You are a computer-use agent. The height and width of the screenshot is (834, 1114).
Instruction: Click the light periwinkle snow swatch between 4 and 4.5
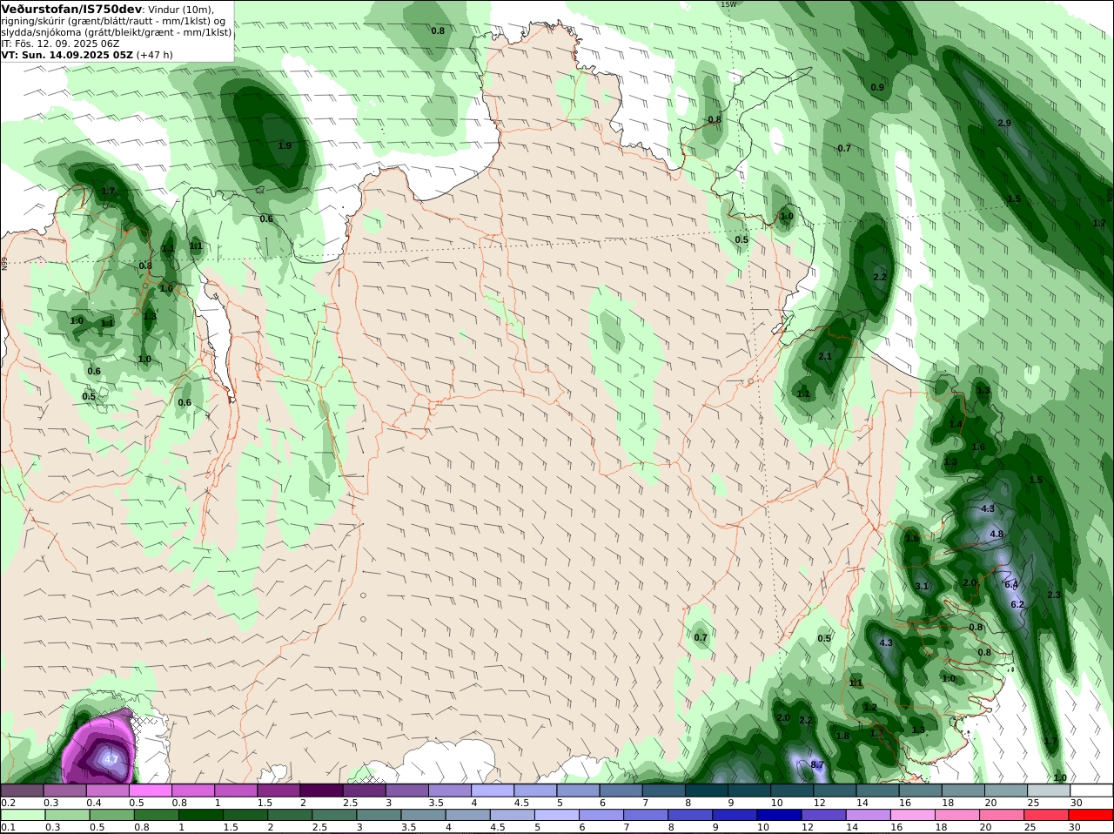[493, 790]
